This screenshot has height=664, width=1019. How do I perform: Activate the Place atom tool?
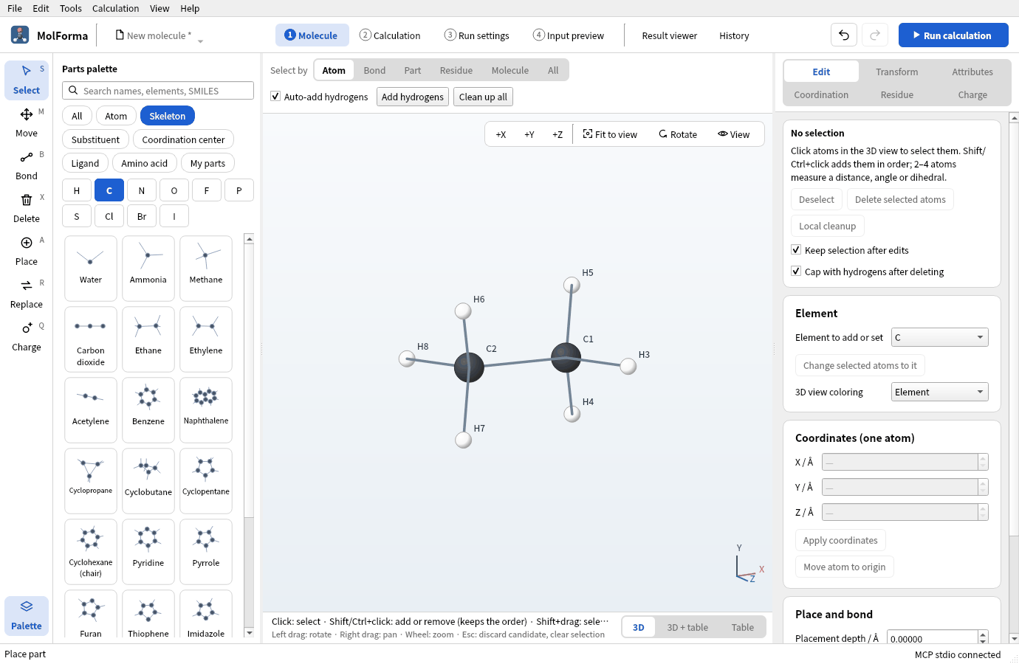point(26,251)
